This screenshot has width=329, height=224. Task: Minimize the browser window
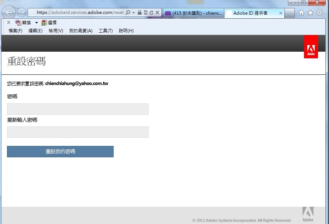pos(293,3)
